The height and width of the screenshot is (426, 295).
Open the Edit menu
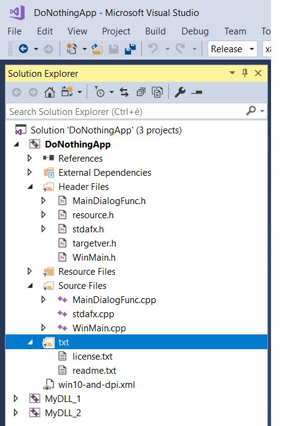click(x=45, y=31)
